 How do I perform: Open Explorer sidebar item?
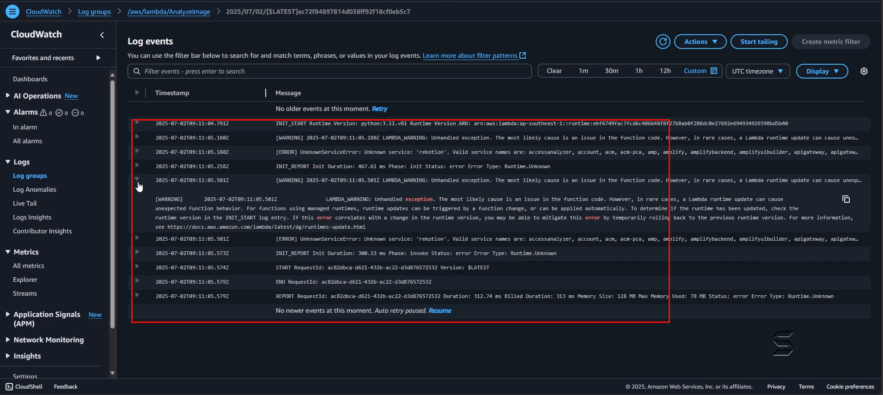(25, 280)
